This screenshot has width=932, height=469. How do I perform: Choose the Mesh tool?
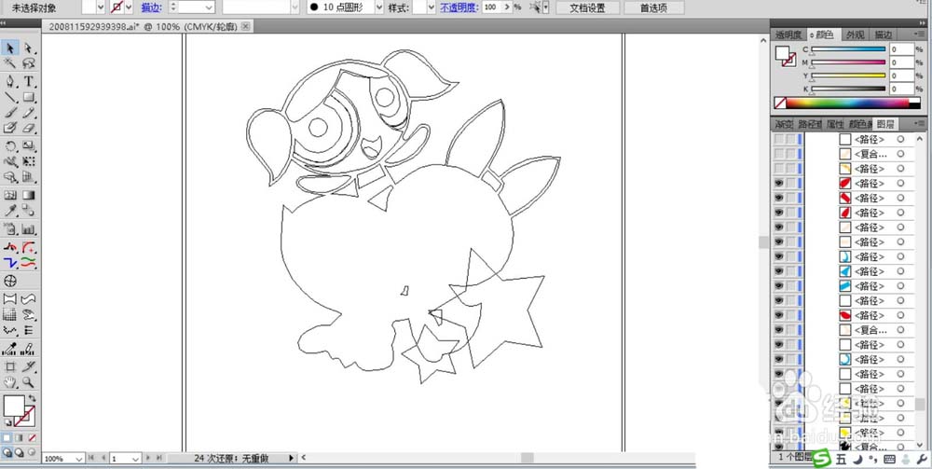click(x=10, y=195)
